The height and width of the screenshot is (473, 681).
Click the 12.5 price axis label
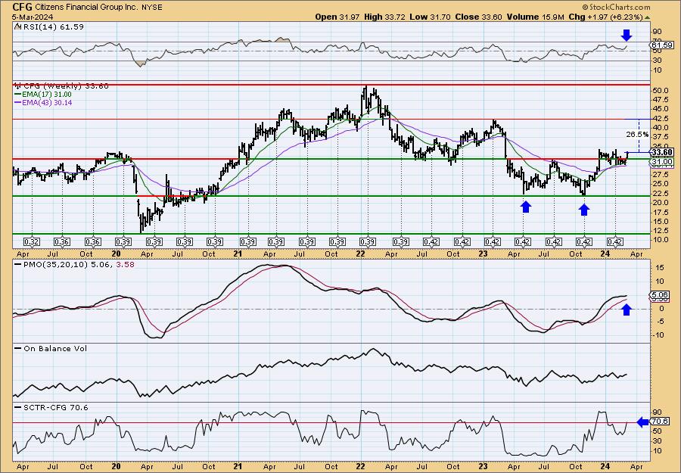pyautogui.click(x=662, y=231)
